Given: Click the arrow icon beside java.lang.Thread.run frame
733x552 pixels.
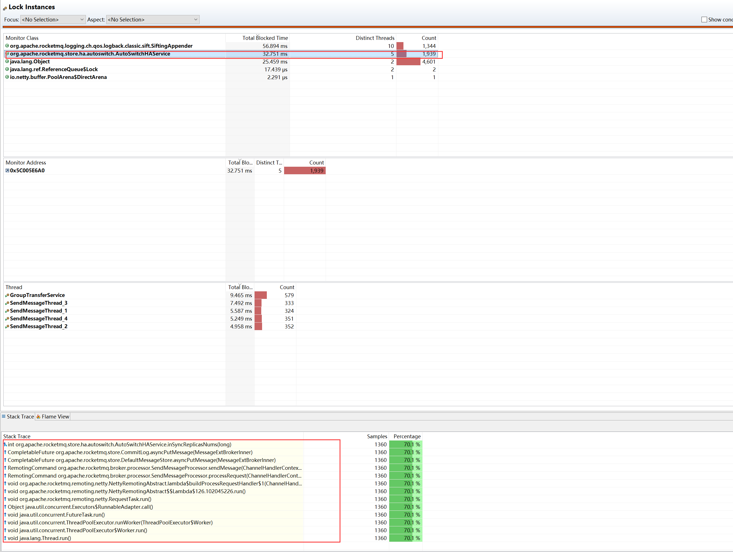Looking at the screenshot, I should pos(5,538).
